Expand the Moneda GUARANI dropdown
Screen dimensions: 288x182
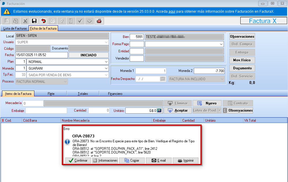pos(106,68)
